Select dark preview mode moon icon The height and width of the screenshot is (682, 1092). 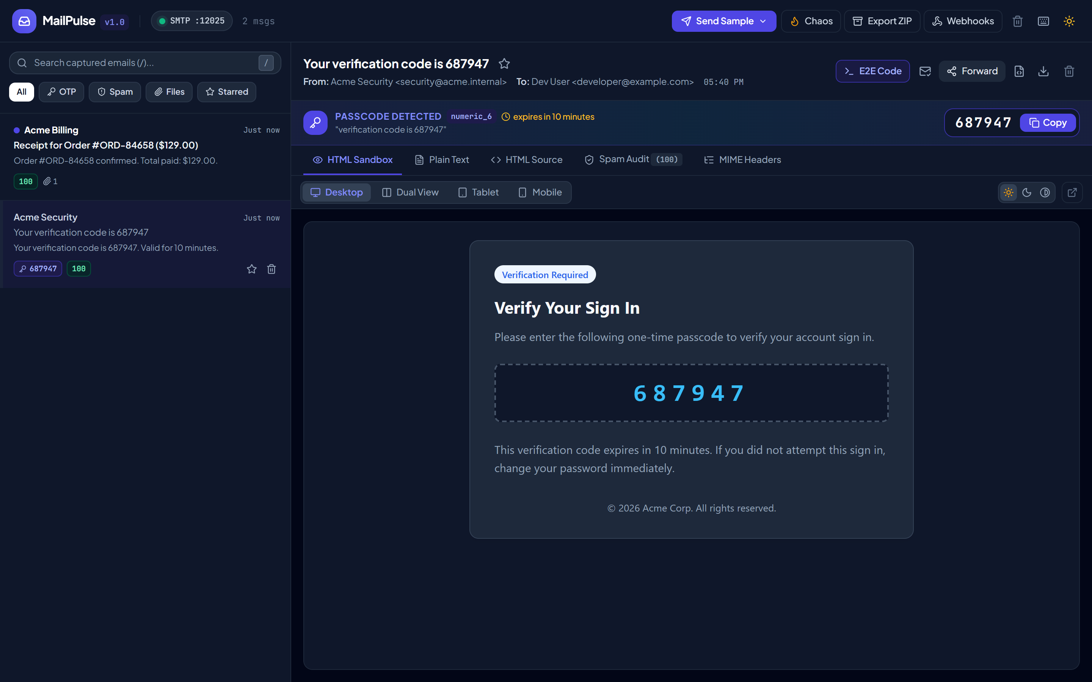click(x=1026, y=192)
